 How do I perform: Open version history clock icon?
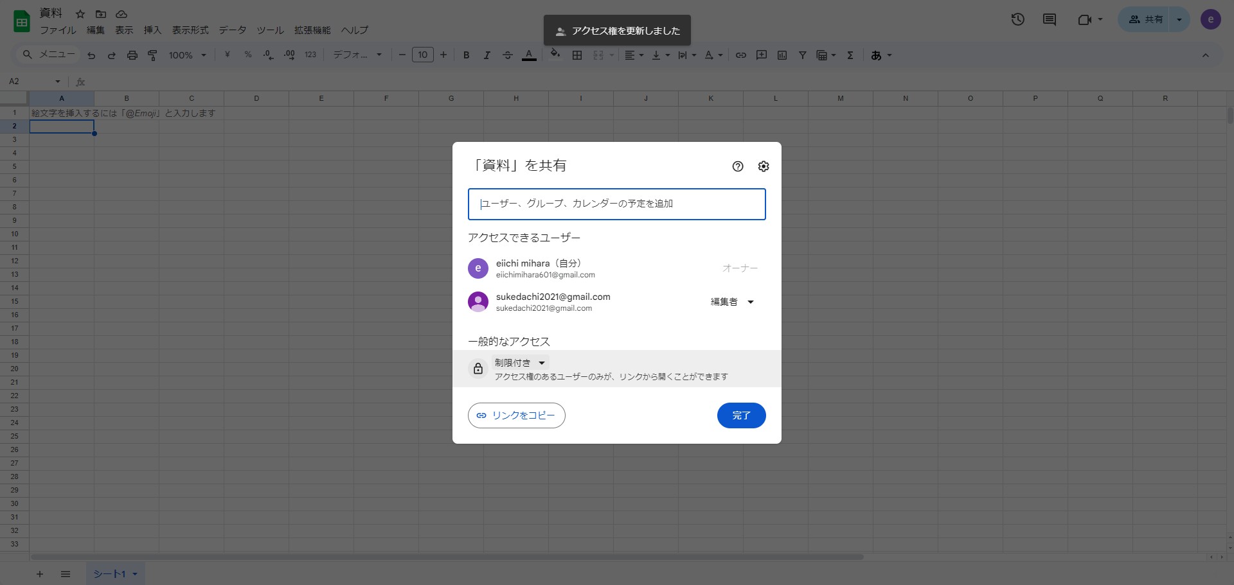pos(1017,19)
